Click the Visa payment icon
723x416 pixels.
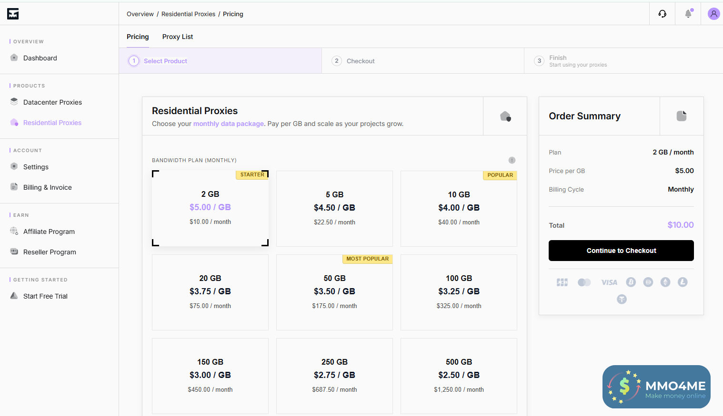tap(609, 282)
